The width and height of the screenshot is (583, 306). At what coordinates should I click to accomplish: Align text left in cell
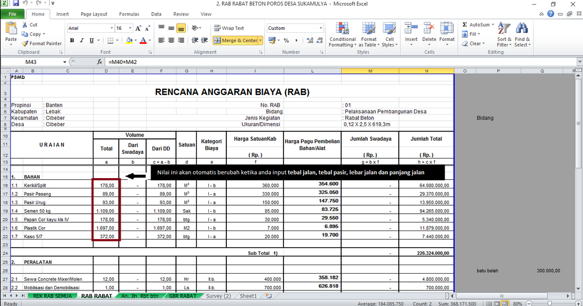point(162,40)
